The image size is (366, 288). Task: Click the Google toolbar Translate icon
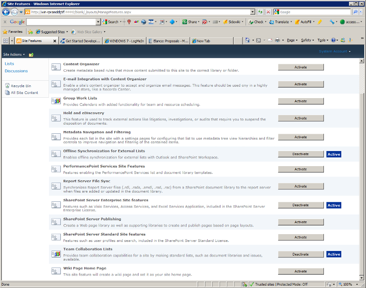pyautogui.click(x=271, y=22)
